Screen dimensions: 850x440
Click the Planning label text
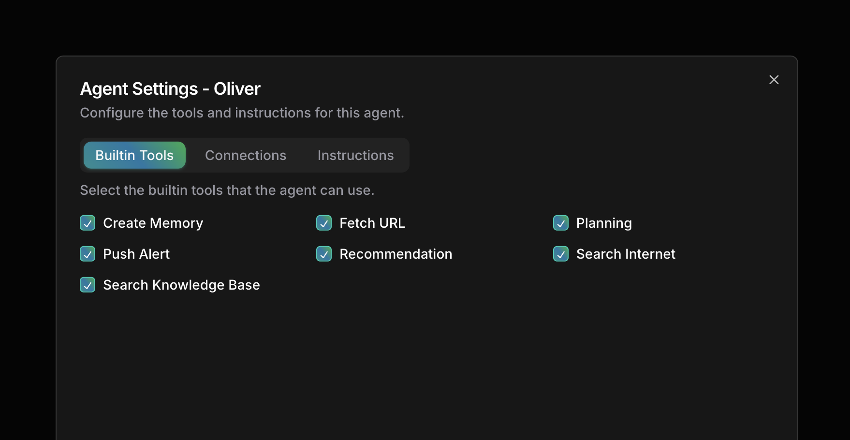click(603, 223)
